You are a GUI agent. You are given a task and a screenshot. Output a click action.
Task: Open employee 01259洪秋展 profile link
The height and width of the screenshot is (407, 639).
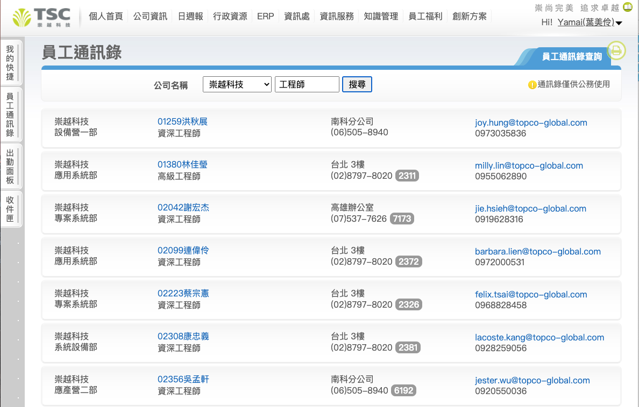point(182,121)
